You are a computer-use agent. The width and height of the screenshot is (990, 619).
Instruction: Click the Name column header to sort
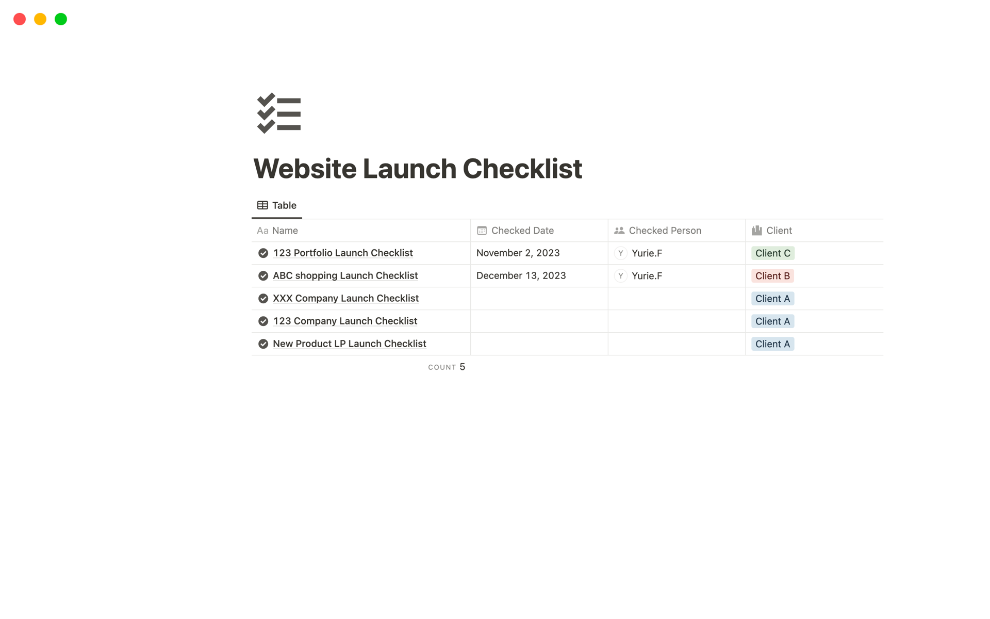pyautogui.click(x=285, y=230)
